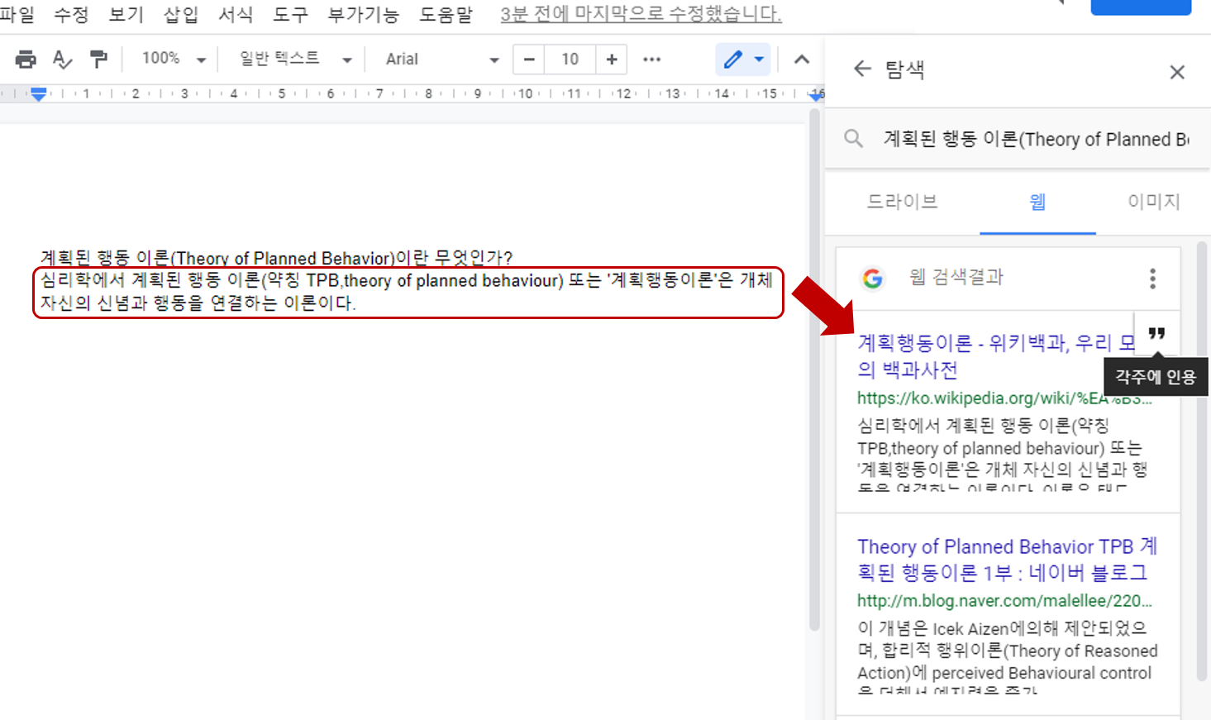
Task: Click the blue share button at top right
Action: tap(1141, 7)
